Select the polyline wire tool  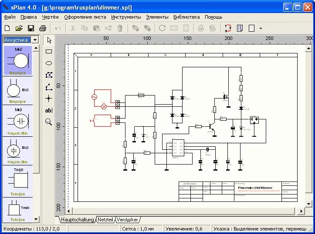tap(49, 87)
